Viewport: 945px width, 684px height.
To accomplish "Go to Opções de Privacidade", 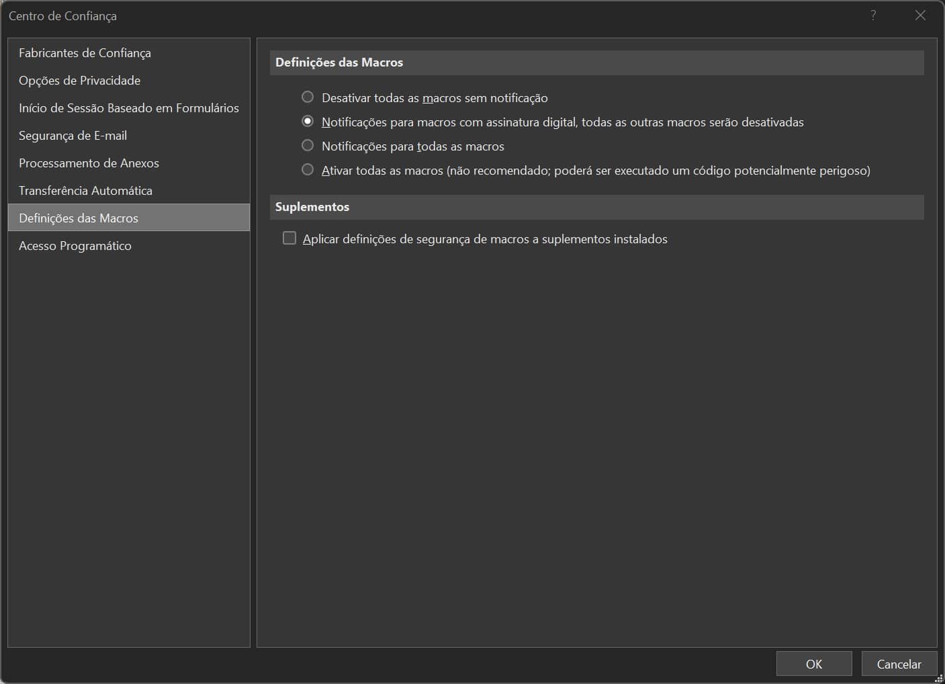I will 79,81.
